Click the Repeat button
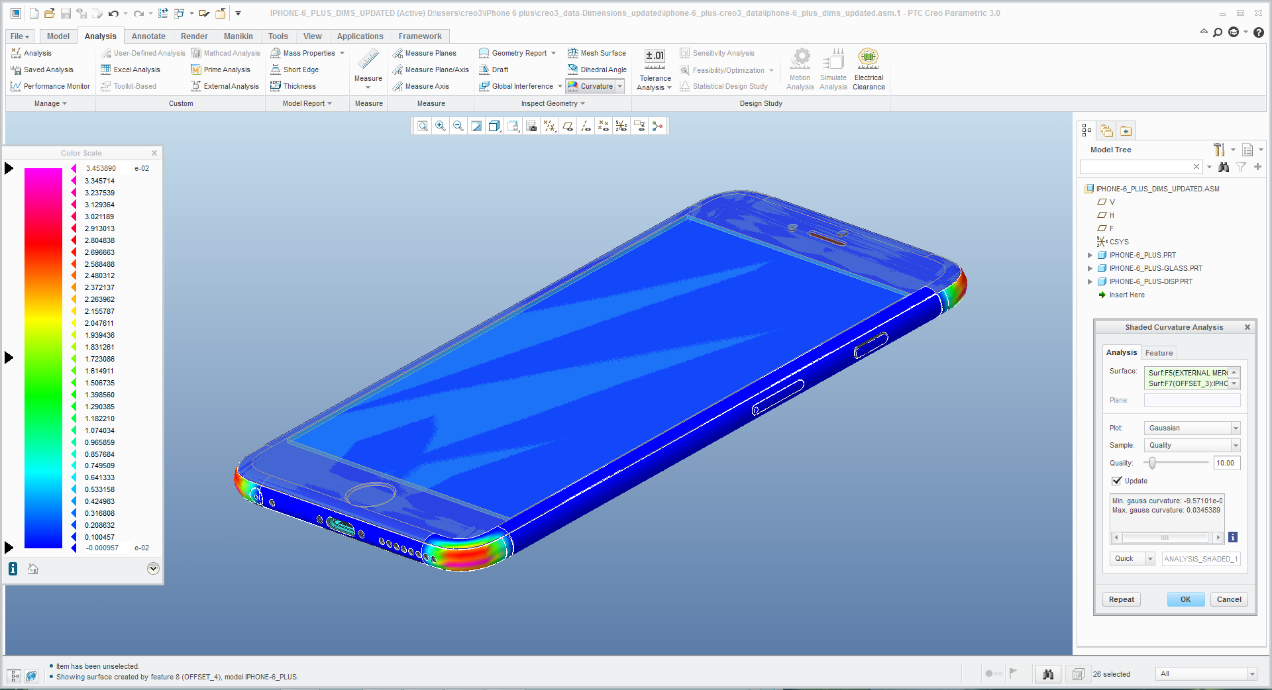 coord(1122,599)
